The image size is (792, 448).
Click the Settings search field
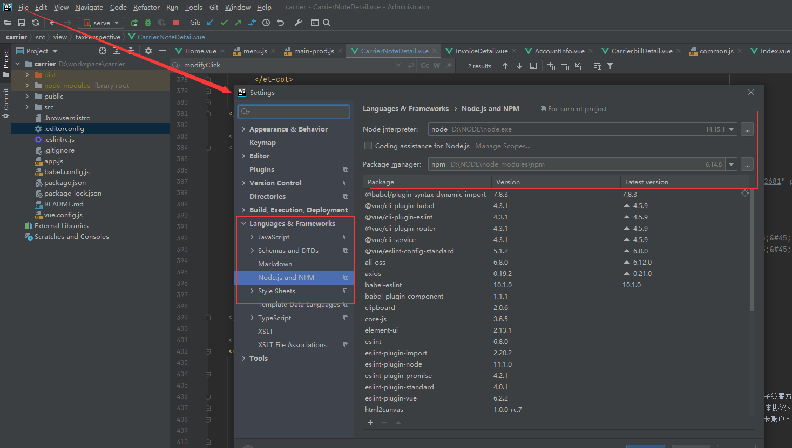294,112
